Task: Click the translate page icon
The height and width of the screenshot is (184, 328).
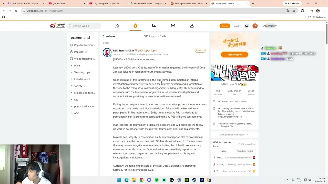Action: pos(288,11)
